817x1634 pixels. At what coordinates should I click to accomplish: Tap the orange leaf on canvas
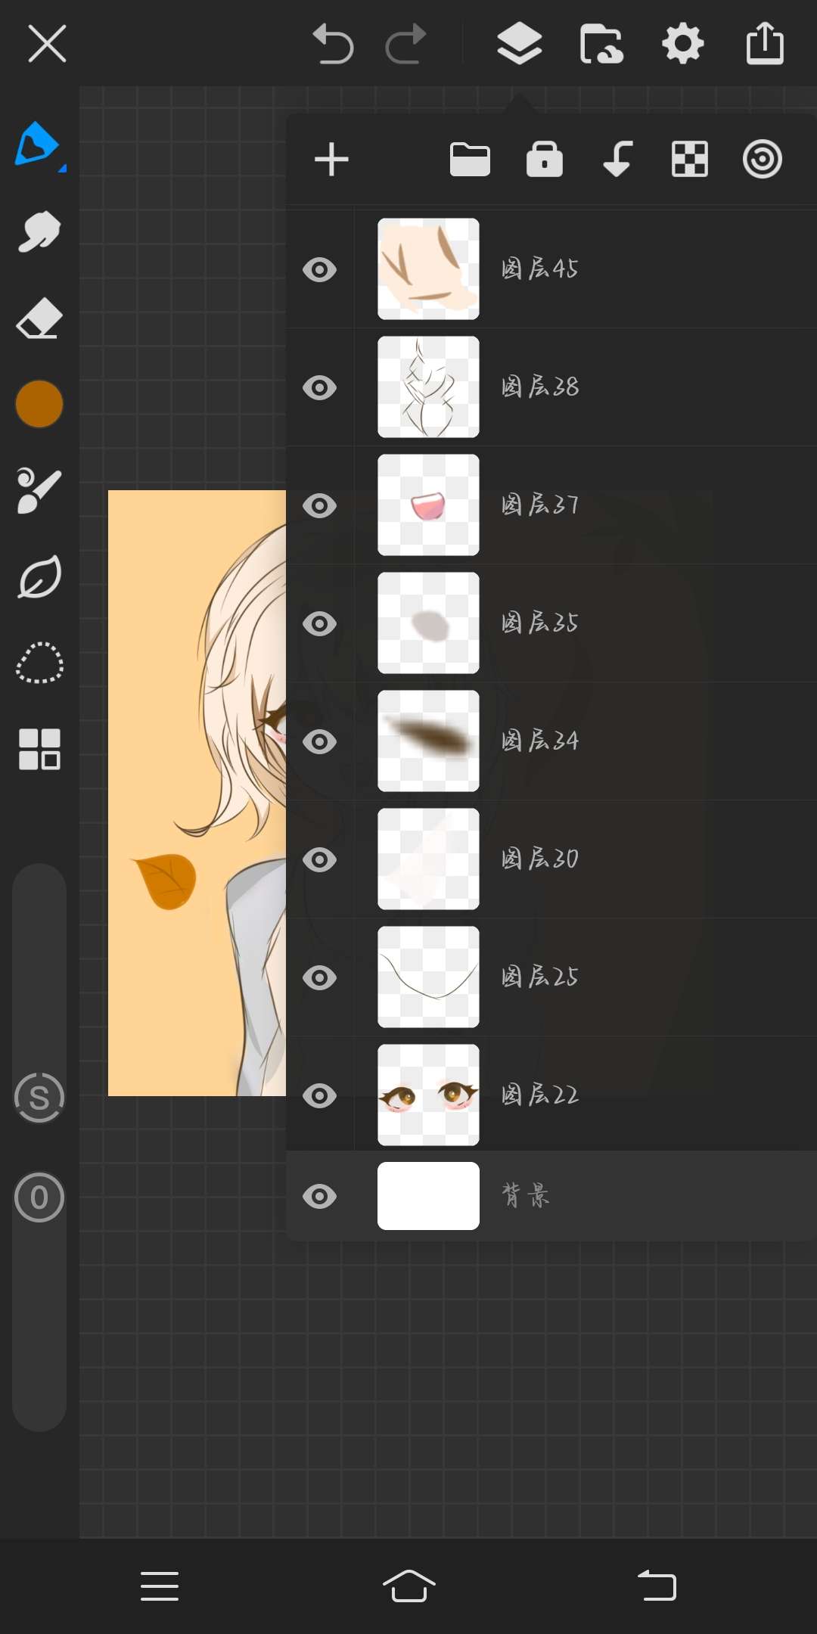pos(165,881)
